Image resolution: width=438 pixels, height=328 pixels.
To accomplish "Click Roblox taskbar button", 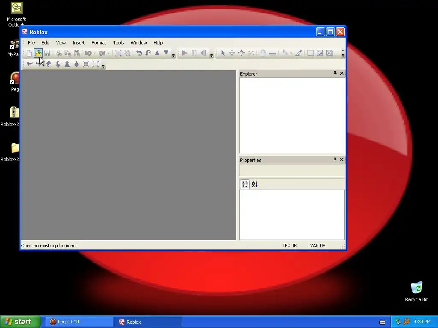I will point(148,322).
